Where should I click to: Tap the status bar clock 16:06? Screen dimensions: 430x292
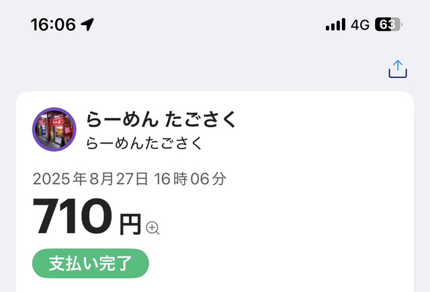pos(52,25)
